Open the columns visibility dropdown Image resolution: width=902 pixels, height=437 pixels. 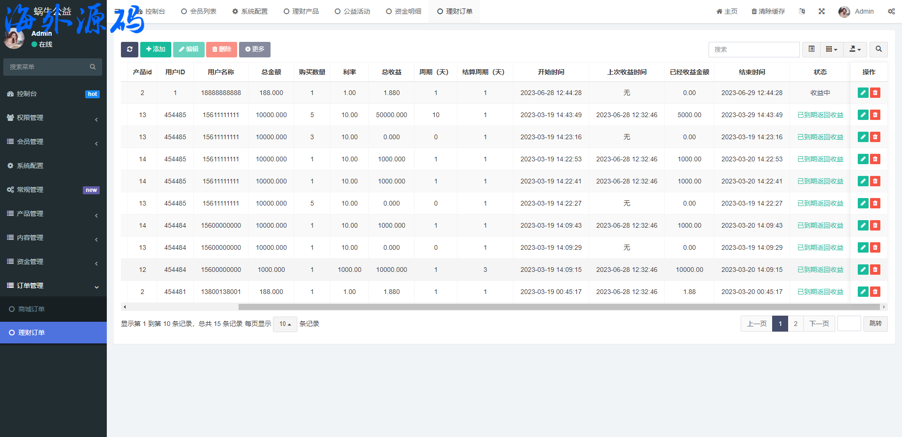click(831, 49)
